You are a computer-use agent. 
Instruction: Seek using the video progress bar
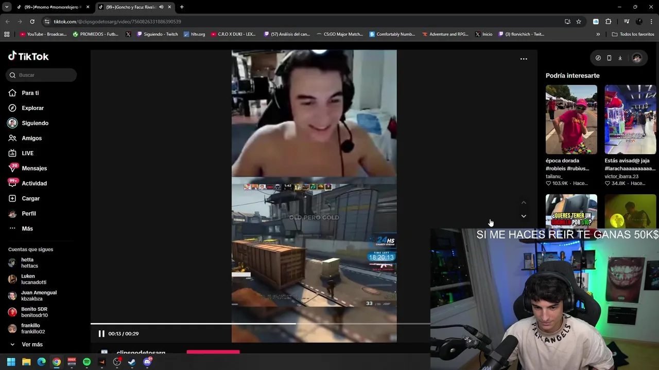tap(260, 324)
